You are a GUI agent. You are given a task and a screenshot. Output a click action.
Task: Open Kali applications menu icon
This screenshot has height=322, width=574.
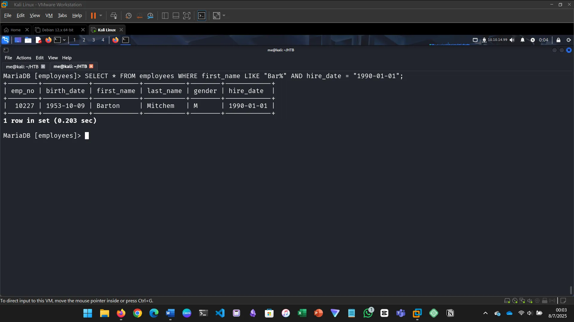point(5,40)
